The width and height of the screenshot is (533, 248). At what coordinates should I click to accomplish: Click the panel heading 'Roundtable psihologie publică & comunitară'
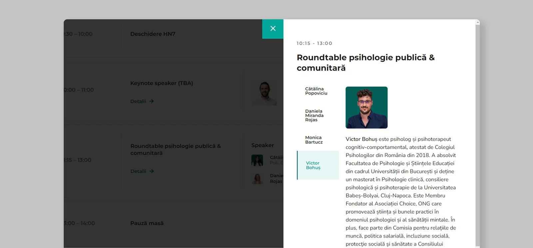366,63
